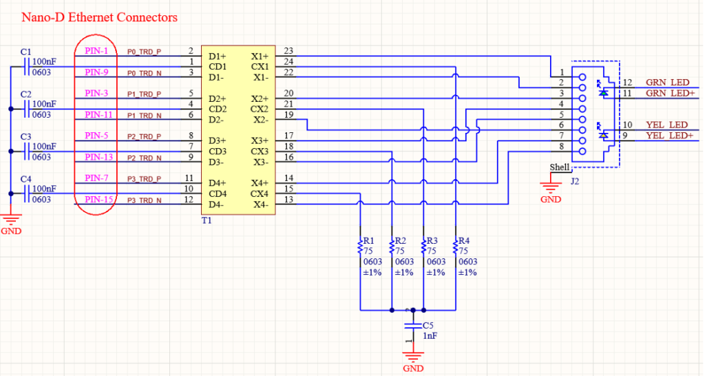Viewport: 705px width, 376px height.
Task: Click the D1+ pin name on T1
Action: [x=217, y=56]
